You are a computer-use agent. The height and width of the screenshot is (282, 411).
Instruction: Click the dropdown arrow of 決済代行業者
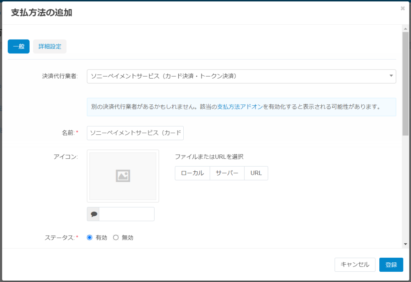[x=391, y=76]
